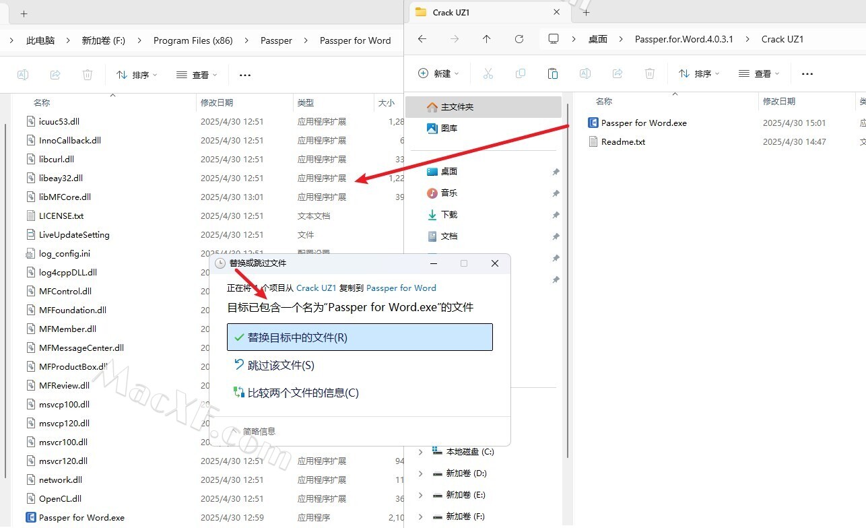This screenshot has width=866, height=528.
Task: Open the View (查看) dropdown in left window
Action: [197, 75]
